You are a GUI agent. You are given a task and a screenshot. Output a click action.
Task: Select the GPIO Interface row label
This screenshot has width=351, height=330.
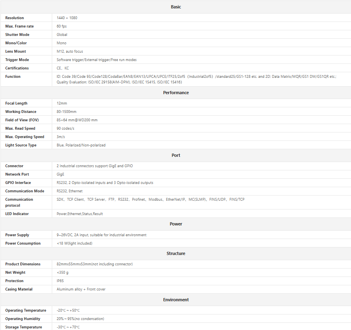tap(18, 183)
